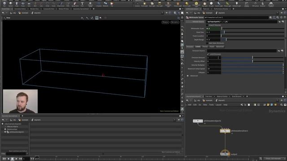Select the File shelf tool
The height and width of the screenshot is (161, 287).
coord(112,4)
